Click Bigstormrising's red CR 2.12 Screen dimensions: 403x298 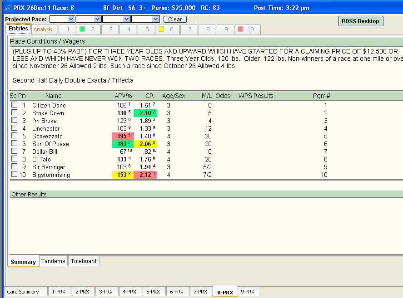145,175
